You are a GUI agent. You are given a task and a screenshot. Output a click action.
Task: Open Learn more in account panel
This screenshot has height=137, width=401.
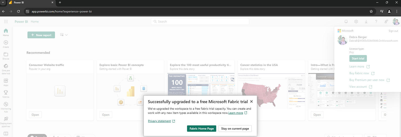pos(359,66)
